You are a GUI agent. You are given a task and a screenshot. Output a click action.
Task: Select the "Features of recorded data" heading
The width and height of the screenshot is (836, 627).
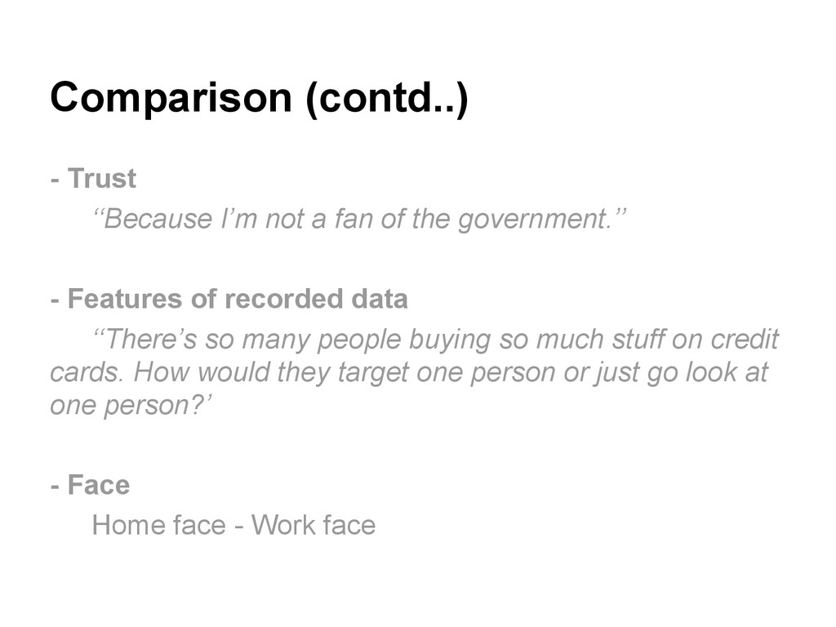[x=237, y=300]
